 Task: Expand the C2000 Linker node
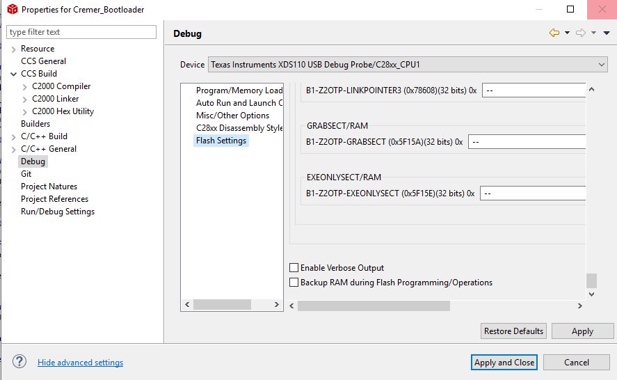pyautogui.click(x=25, y=100)
